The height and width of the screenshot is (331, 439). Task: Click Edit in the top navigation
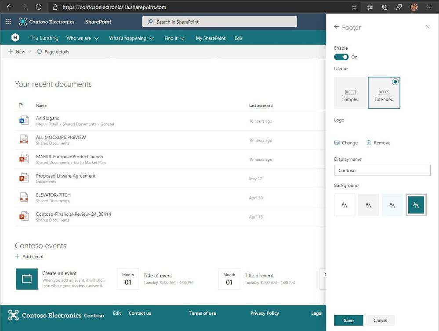238,38
